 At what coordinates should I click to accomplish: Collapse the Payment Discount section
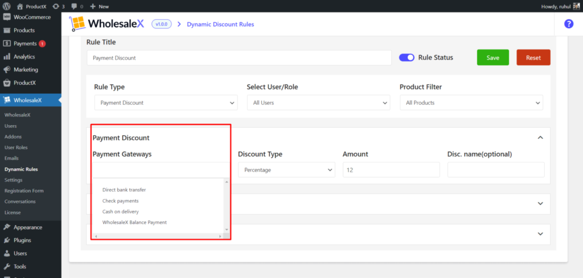point(541,138)
